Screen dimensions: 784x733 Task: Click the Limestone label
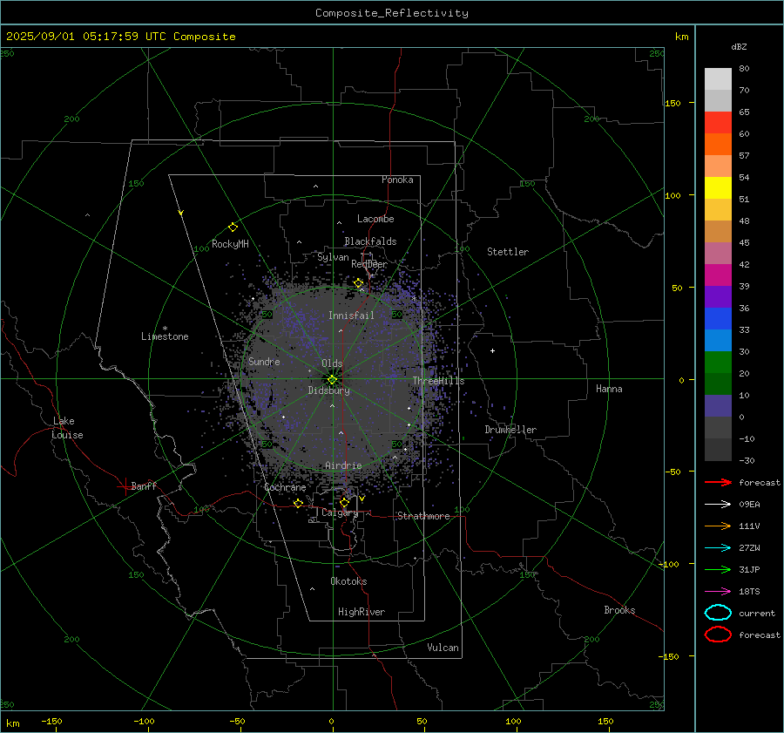[x=165, y=336]
